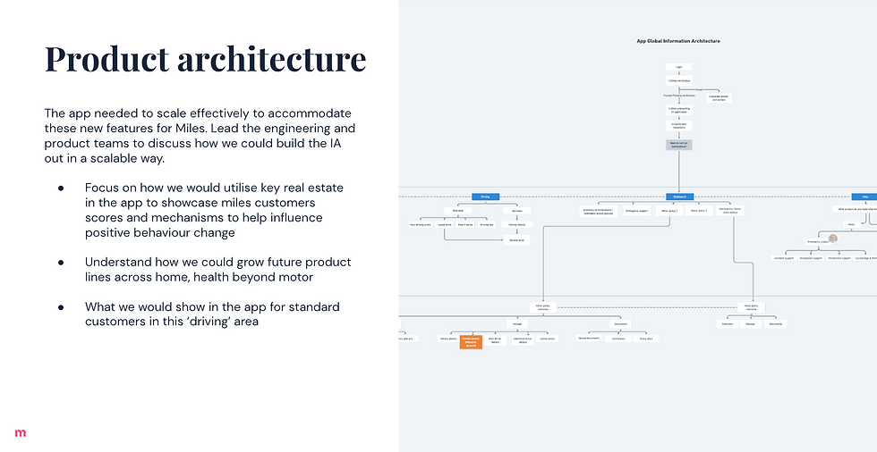Click the intro paragraph about scaling the app

200,136
